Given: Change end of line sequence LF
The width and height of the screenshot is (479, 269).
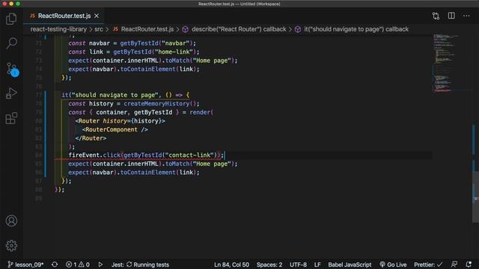Looking at the screenshot, I should [x=317, y=265].
